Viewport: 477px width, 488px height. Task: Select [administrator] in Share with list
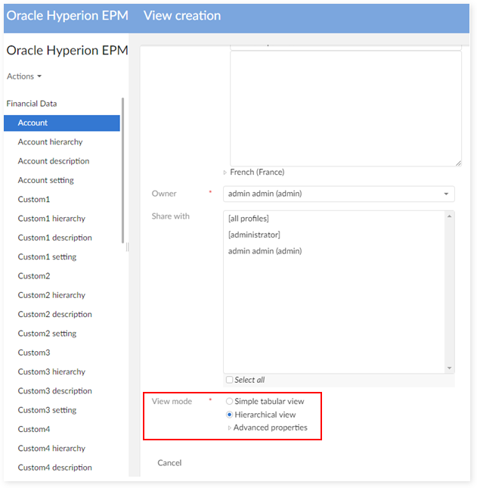click(x=254, y=235)
